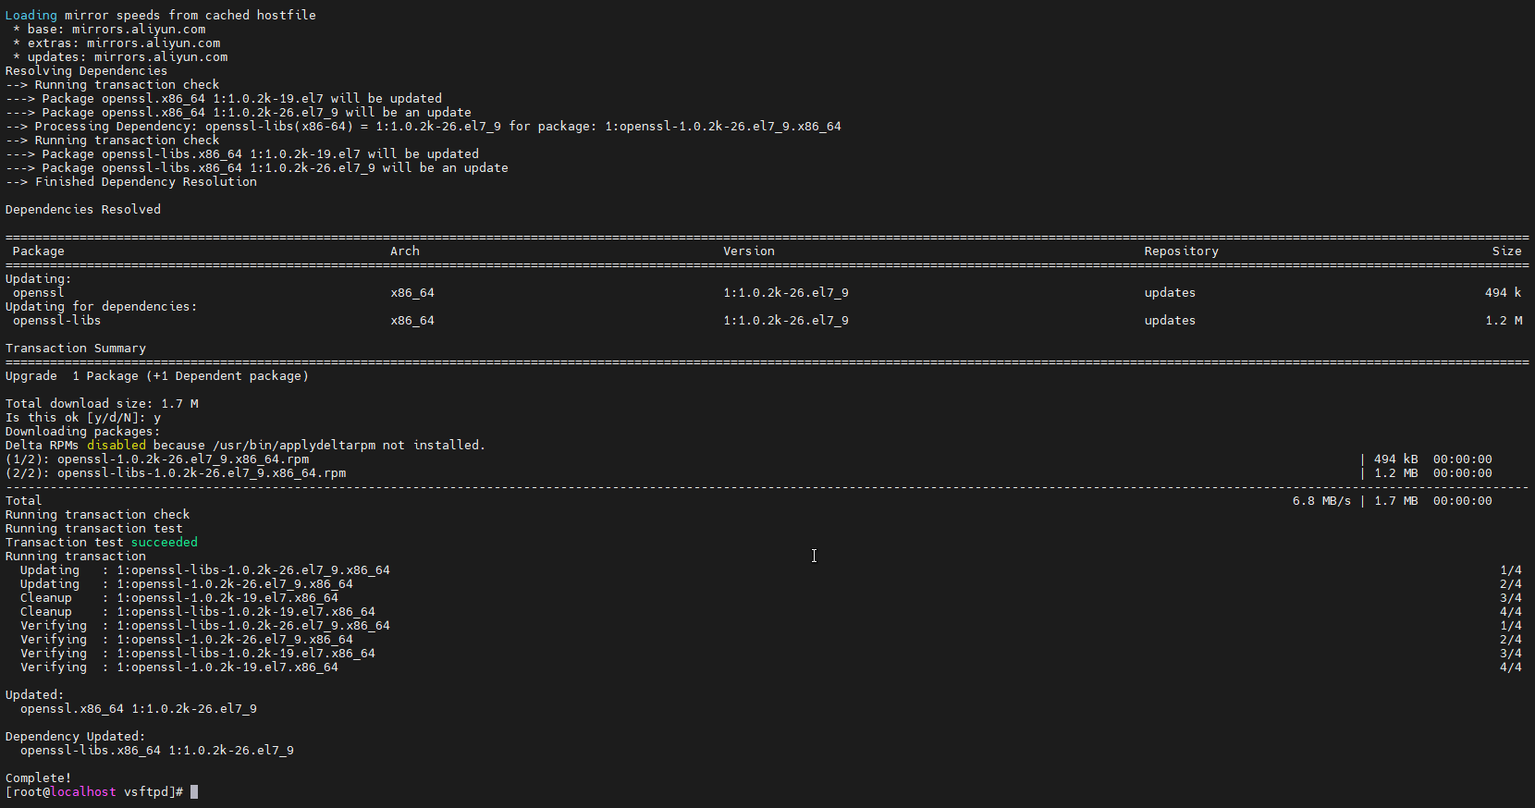
Task: Click the "Total download size: 1.7 M" line
Action: point(102,404)
